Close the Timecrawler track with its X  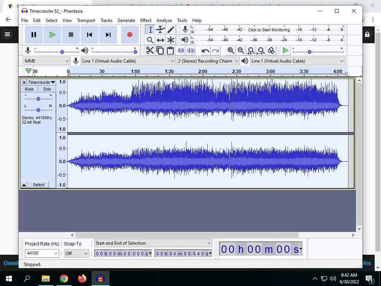point(24,82)
